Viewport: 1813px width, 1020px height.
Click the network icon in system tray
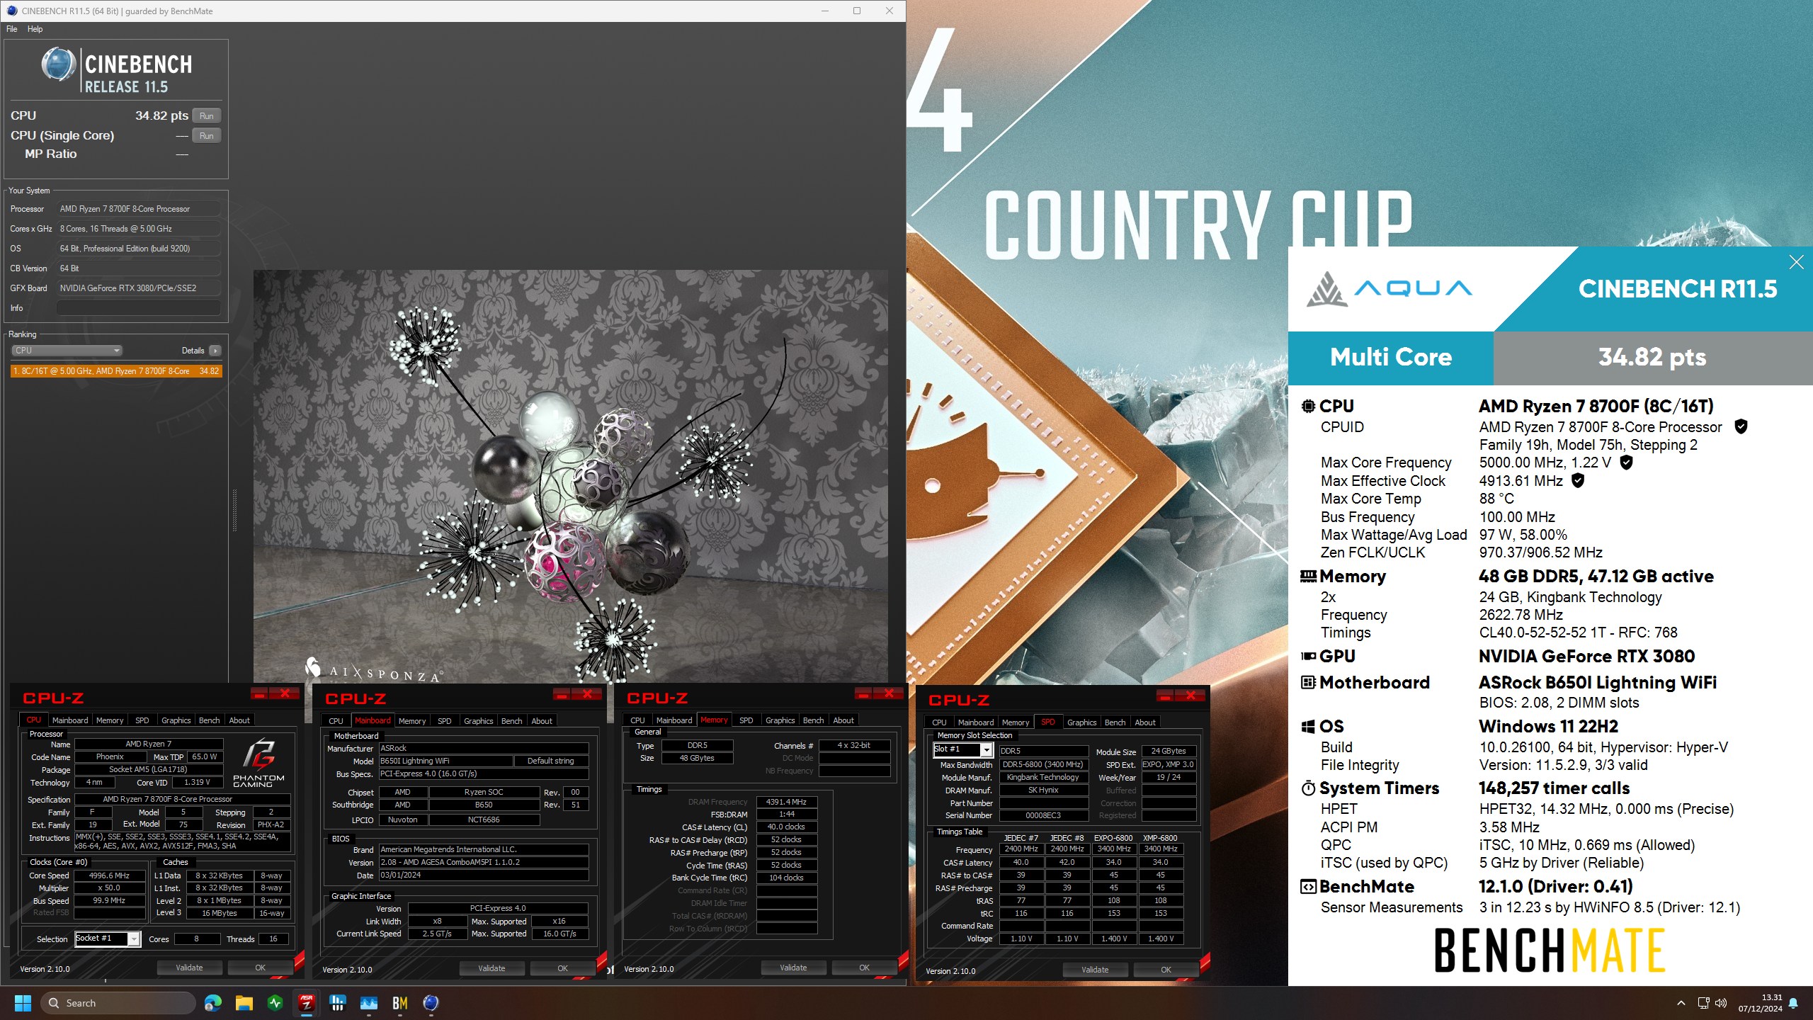[x=1704, y=1003]
